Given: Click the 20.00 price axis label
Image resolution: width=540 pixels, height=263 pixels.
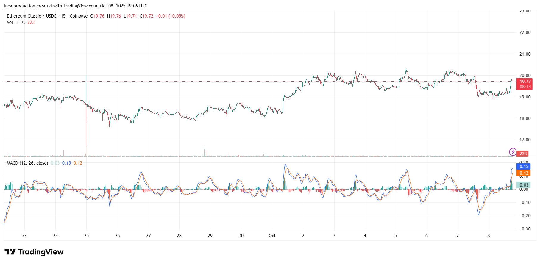Looking at the screenshot, I should point(525,76).
